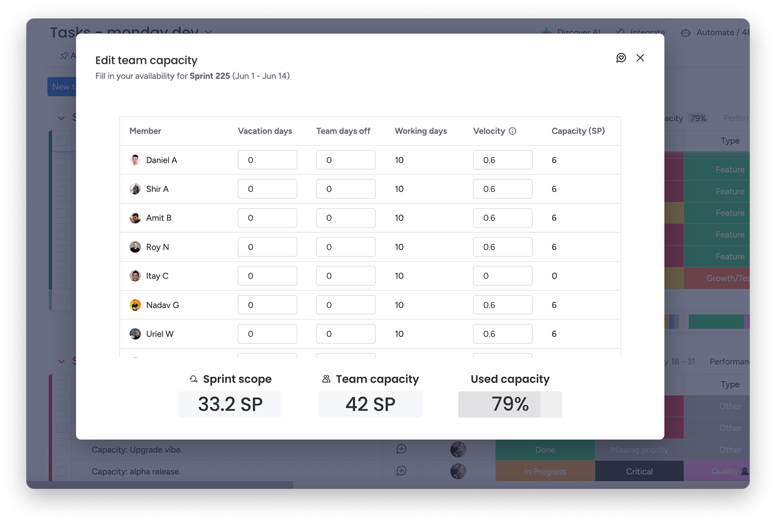Click the Vacation days column header

pyautogui.click(x=265, y=131)
